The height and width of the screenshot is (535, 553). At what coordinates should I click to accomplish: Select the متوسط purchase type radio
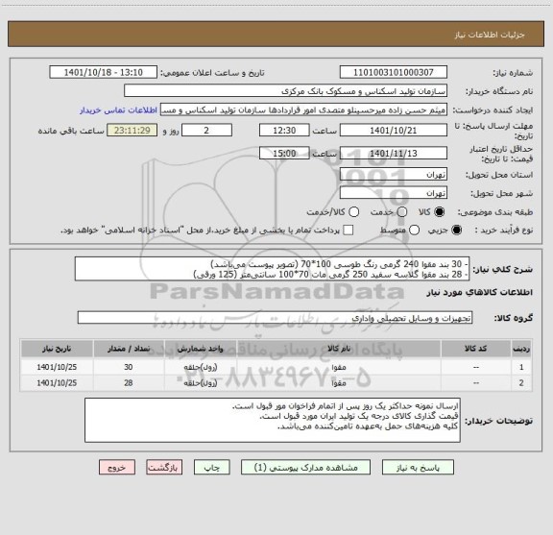pos(414,231)
